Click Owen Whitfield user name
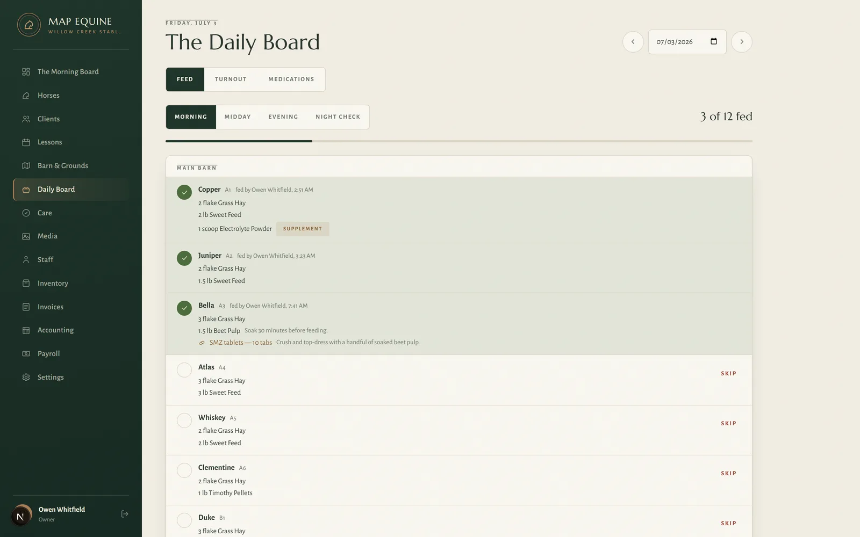The height and width of the screenshot is (537, 860). coord(62,510)
